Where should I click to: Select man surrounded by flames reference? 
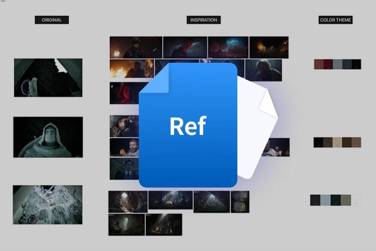click(132, 69)
